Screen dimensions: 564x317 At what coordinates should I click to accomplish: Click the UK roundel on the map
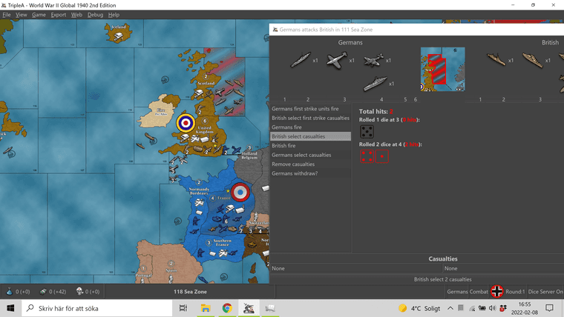point(186,123)
